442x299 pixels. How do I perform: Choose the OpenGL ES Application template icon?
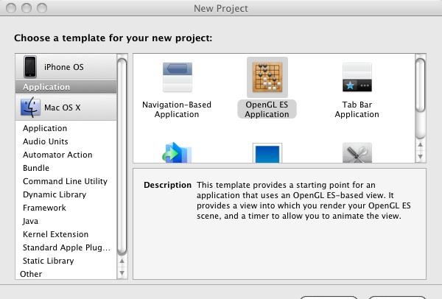[x=267, y=77]
